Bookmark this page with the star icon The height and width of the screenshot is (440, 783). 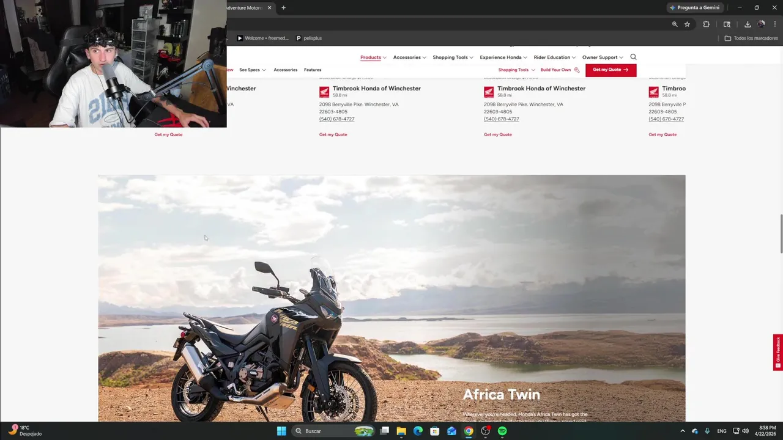click(x=687, y=24)
